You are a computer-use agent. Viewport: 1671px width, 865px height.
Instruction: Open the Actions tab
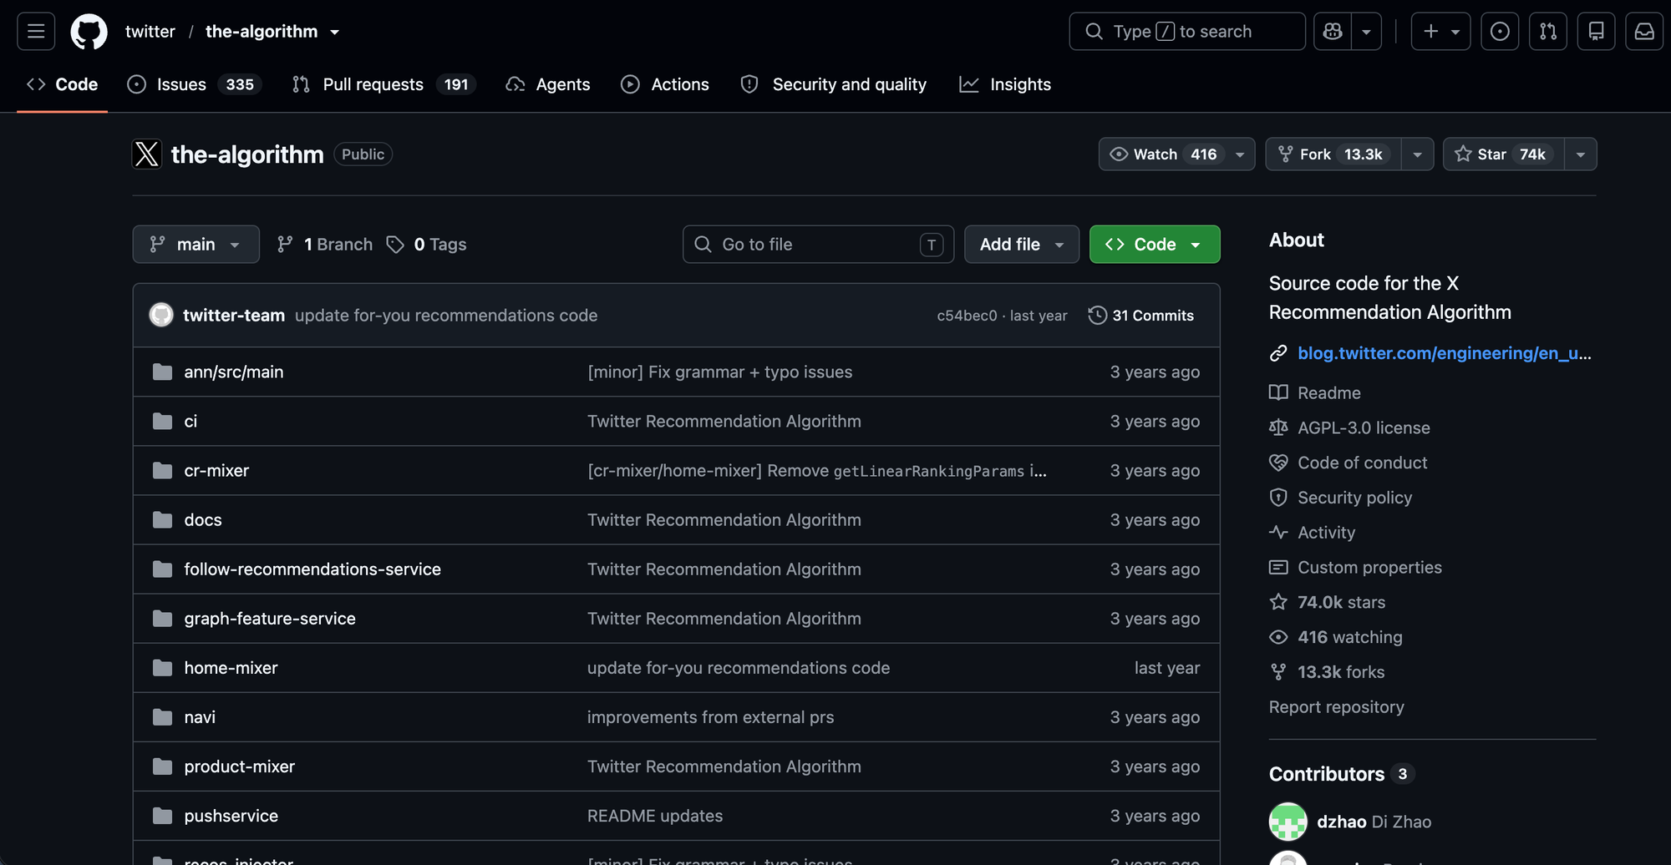coord(665,84)
